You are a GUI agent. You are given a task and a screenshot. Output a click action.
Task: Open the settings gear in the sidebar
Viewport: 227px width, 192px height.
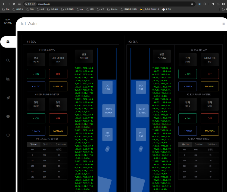(8, 42)
